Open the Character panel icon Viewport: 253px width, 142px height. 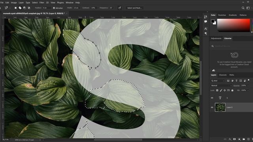click(x=206, y=29)
